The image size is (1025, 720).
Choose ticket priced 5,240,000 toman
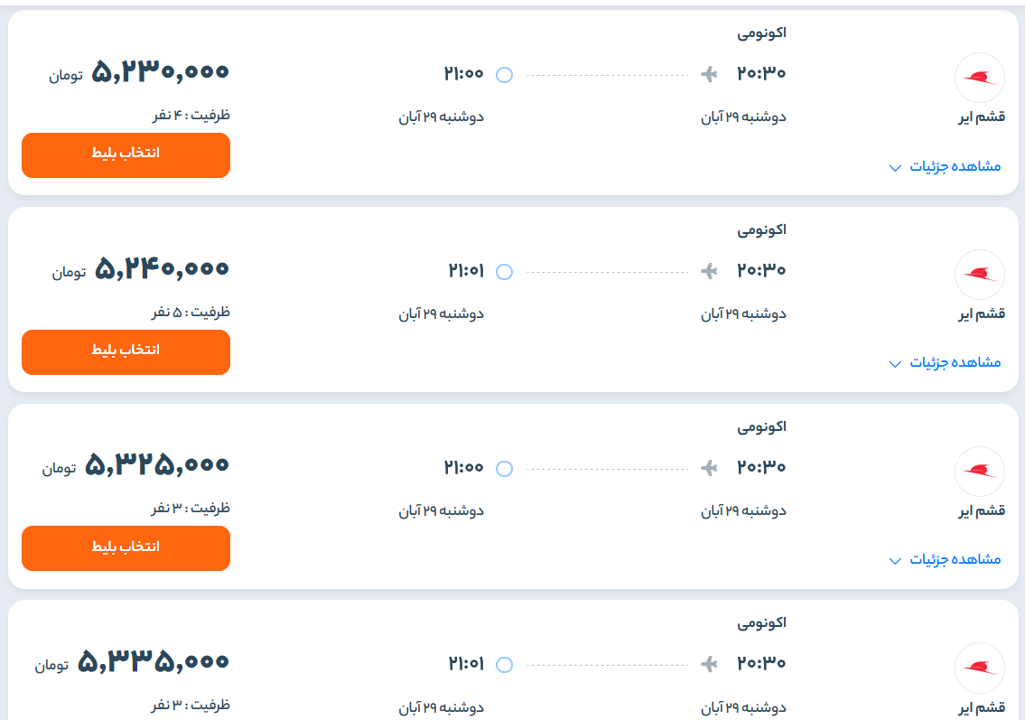click(126, 351)
